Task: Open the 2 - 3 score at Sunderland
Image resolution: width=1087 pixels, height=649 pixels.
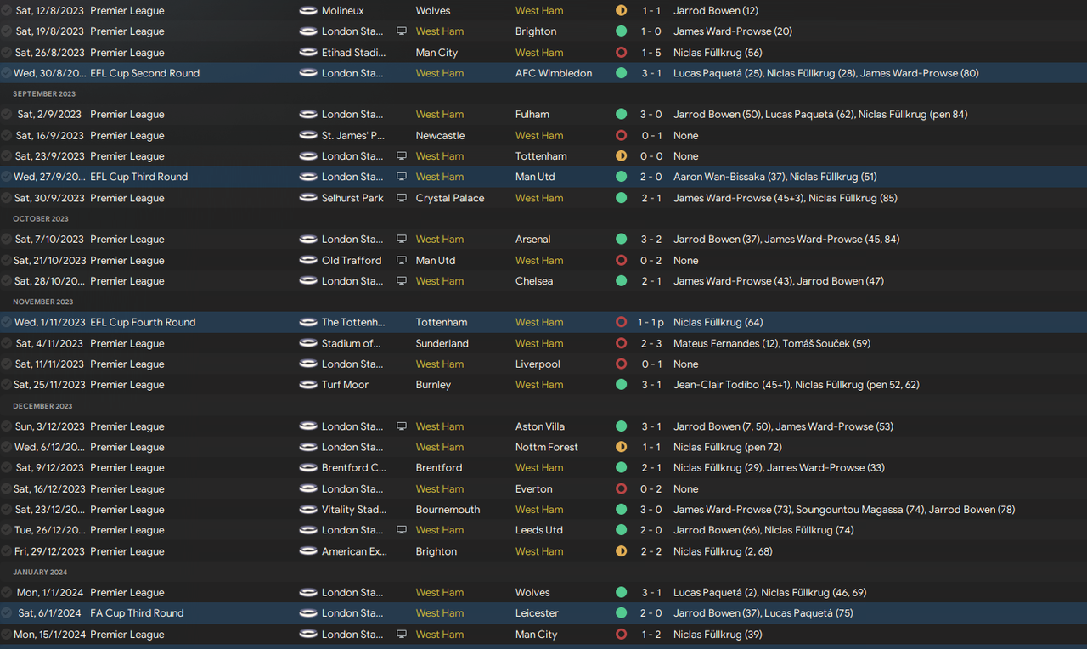Action: tap(651, 344)
